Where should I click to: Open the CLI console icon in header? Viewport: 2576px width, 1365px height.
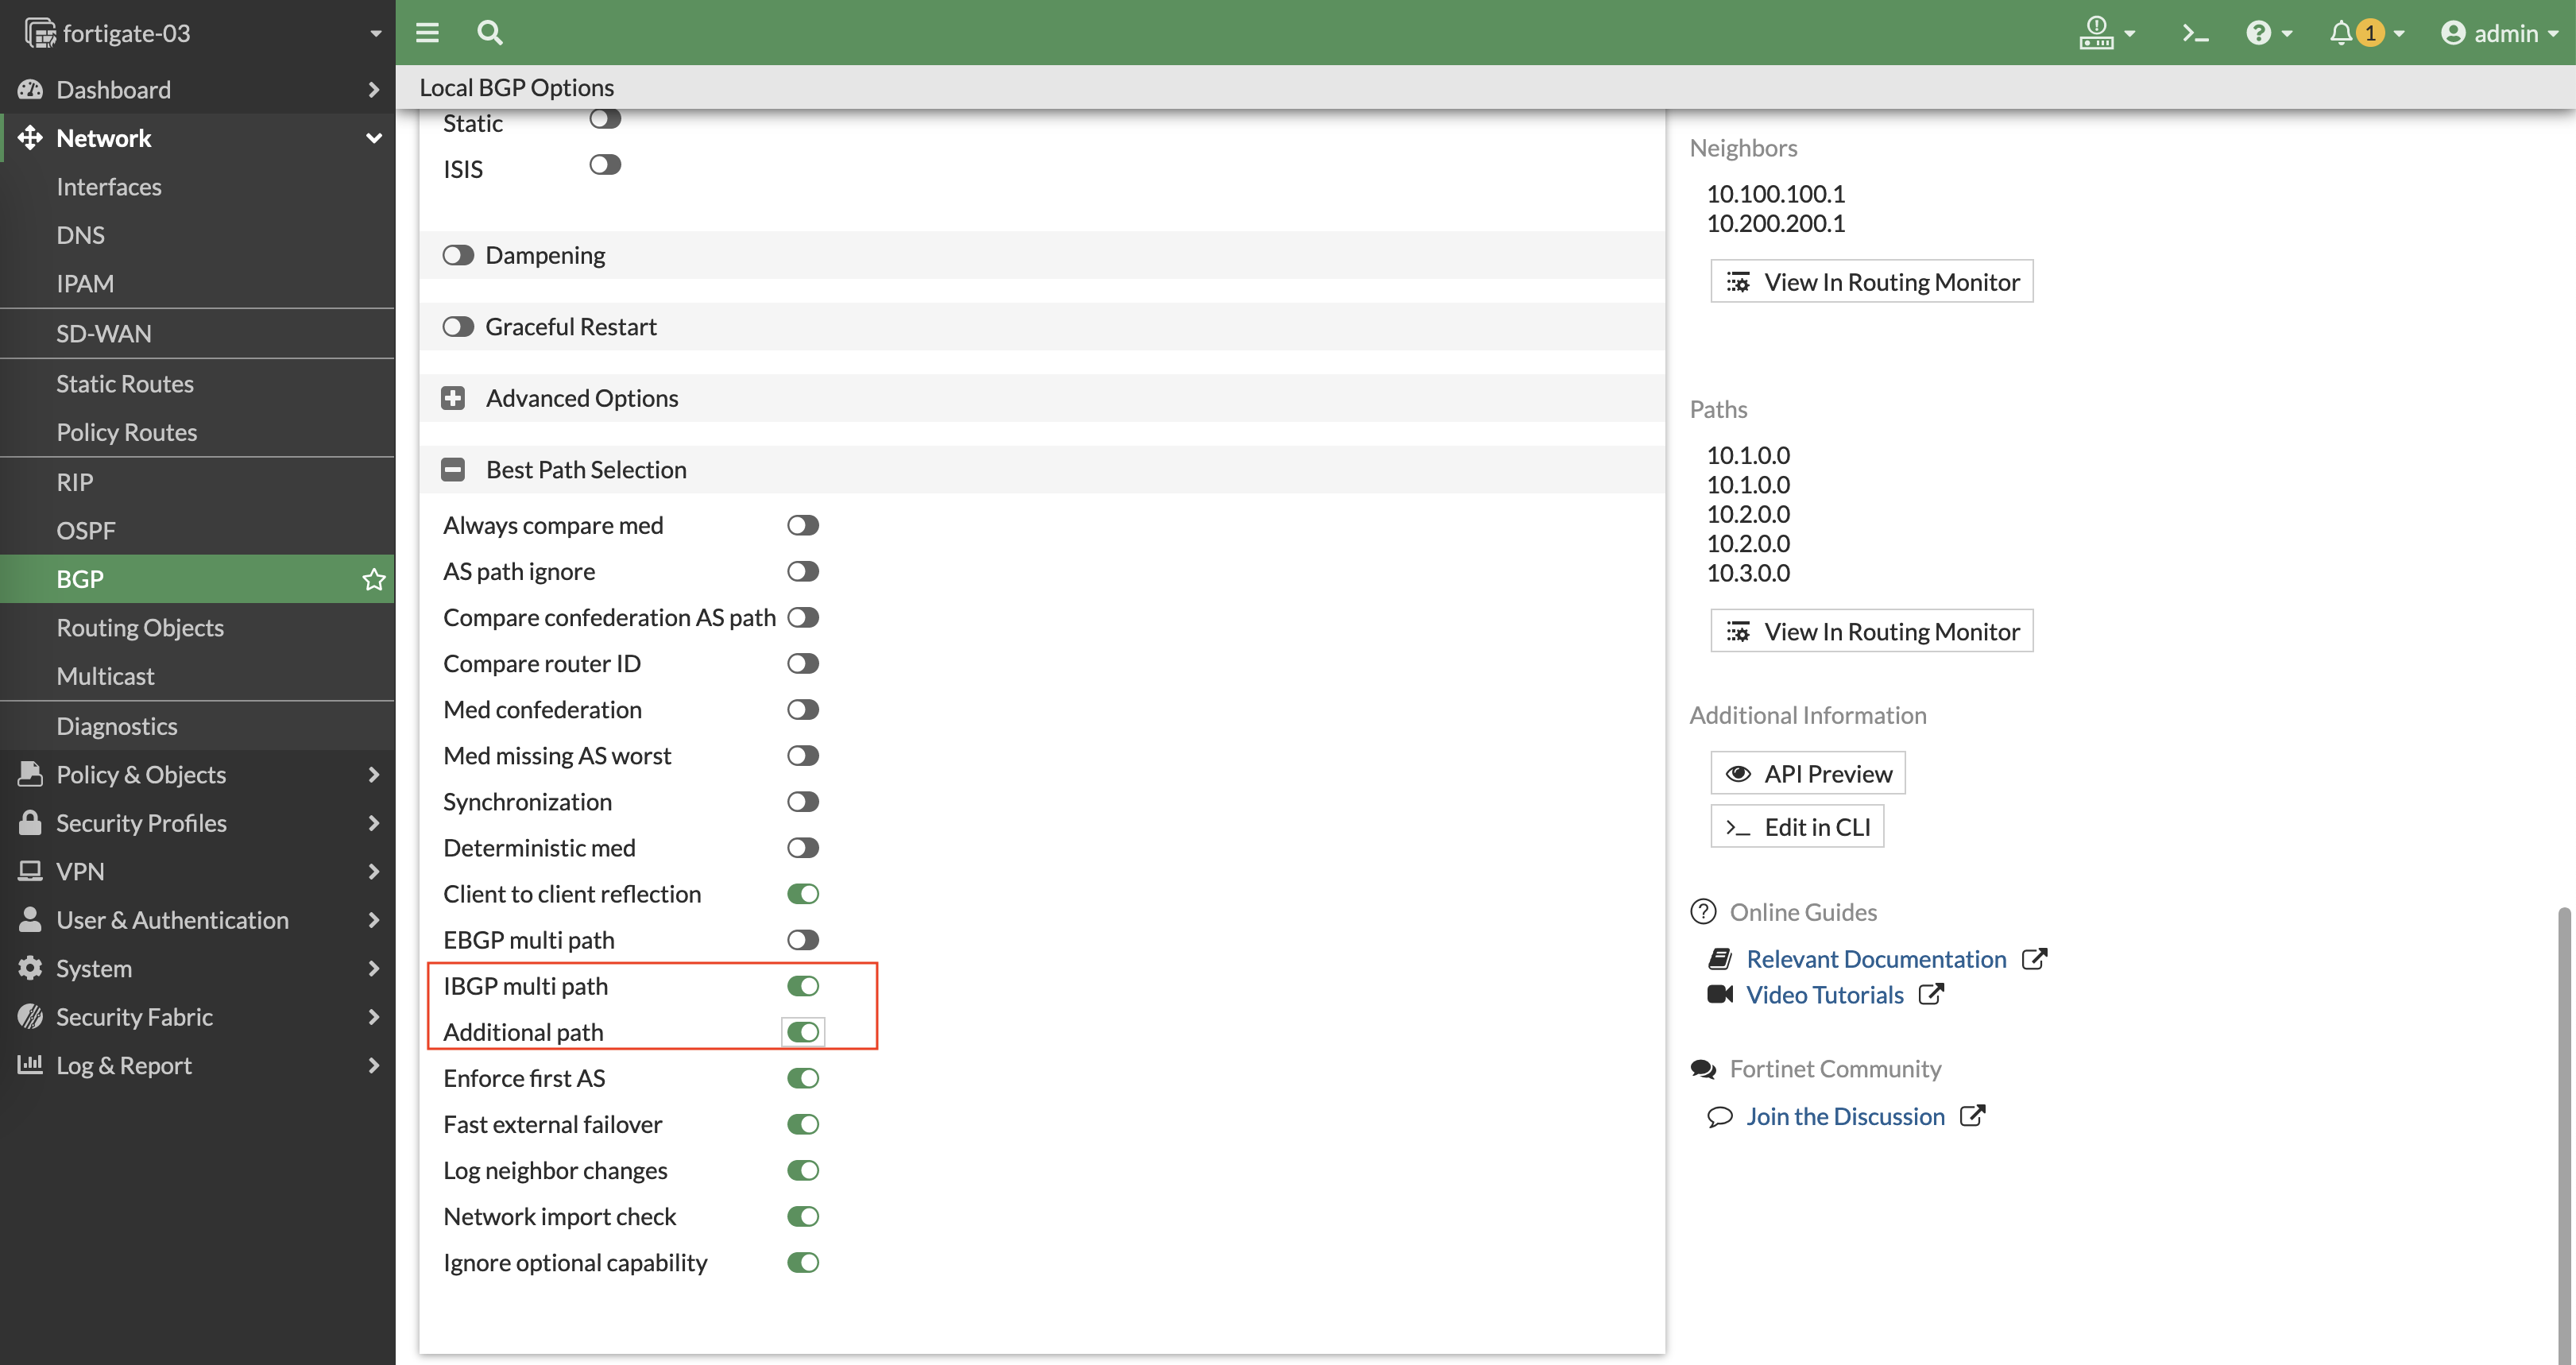click(x=2195, y=33)
